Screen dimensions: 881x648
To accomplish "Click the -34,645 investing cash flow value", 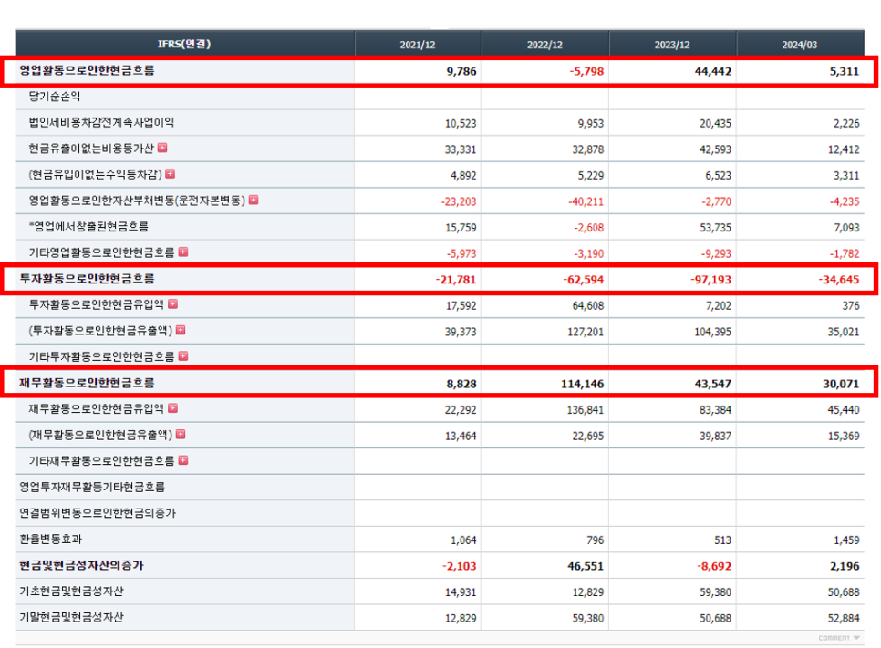I will click(x=839, y=280).
